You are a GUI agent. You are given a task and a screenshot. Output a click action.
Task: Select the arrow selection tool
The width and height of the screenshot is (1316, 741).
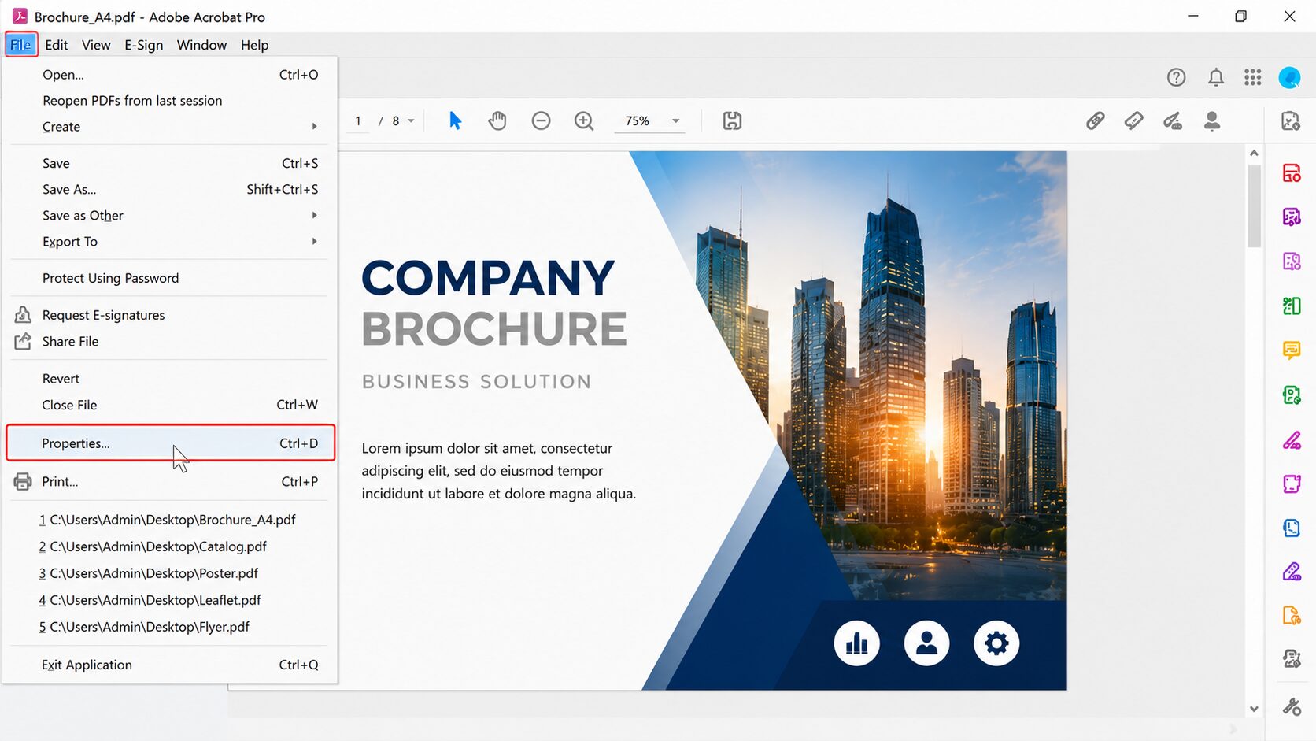pyautogui.click(x=455, y=120)
